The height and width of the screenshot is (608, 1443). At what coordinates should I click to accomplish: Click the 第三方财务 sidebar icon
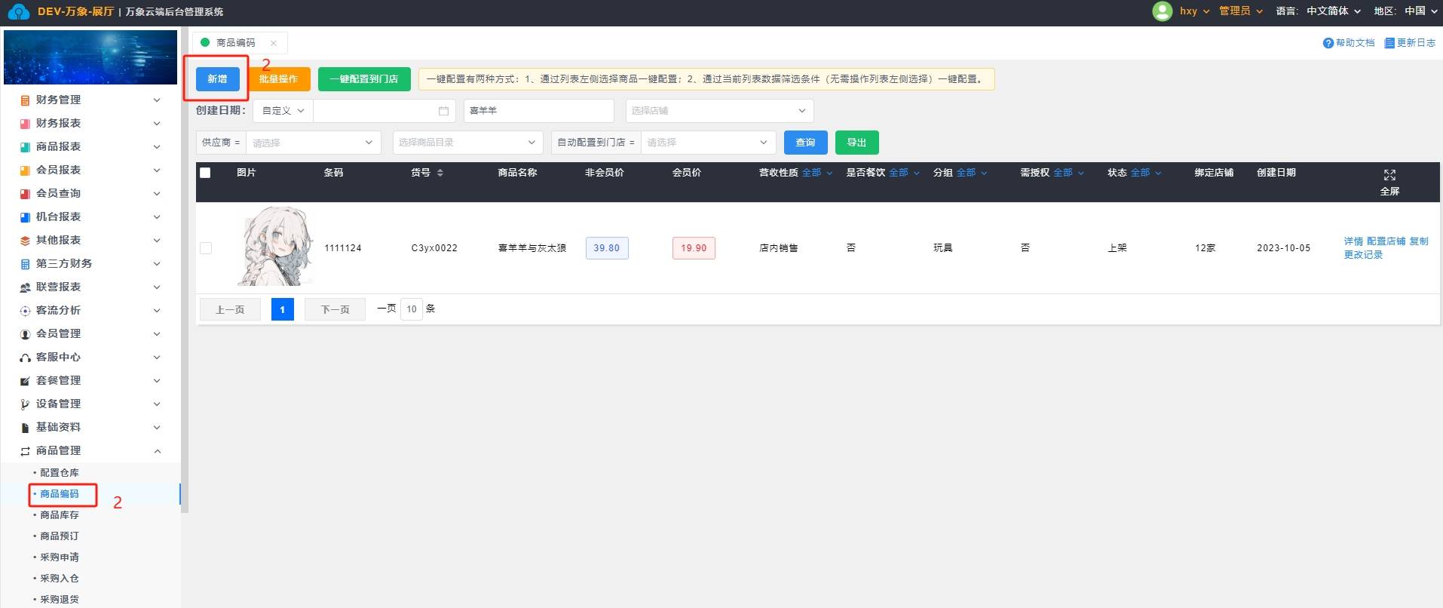[x=25, y=264]
